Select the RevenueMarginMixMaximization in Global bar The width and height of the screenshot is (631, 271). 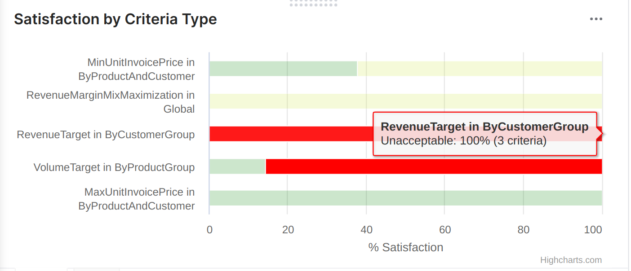[405, 101]
